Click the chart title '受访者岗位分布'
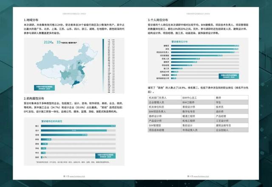Screen dimensions: 272x187 179,42
